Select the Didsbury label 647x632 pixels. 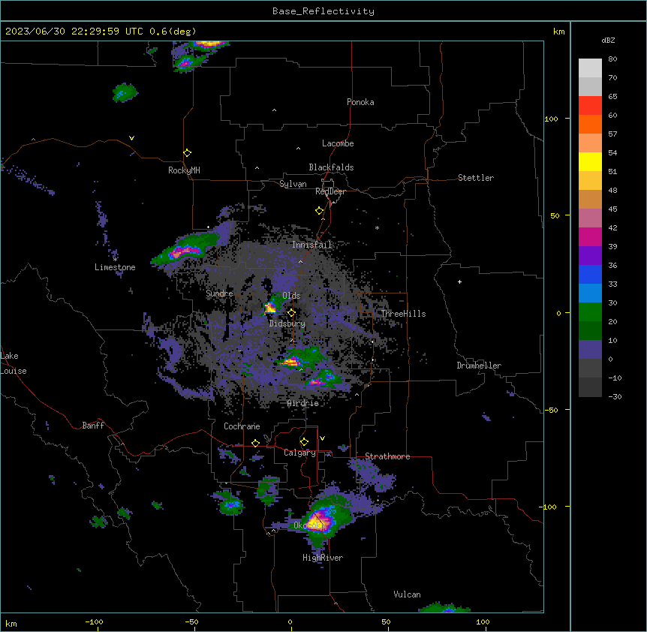click(x=287, y=324)
